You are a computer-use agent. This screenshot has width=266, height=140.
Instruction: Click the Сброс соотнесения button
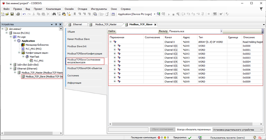click(162, 129)
